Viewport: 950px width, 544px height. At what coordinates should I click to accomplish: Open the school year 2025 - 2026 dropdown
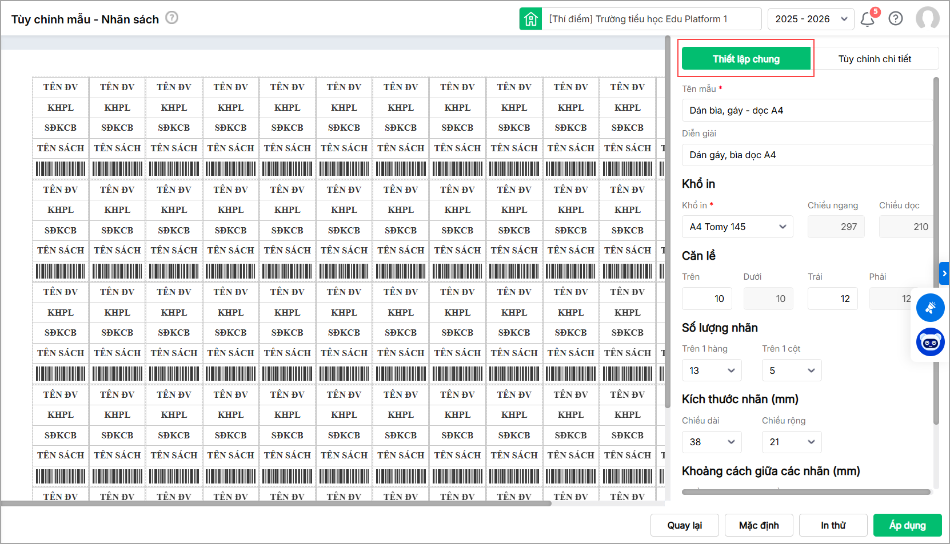(811, 19)
